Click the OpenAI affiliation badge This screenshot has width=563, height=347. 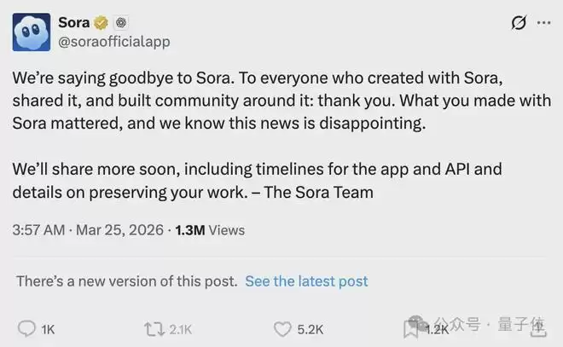click(x=122, y=22)
